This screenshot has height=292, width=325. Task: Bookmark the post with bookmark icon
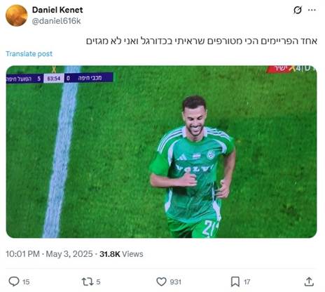[x=235, y=281]
